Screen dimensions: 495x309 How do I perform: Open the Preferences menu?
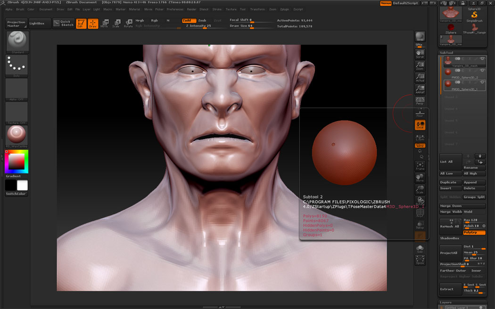[x=175, y=9]
